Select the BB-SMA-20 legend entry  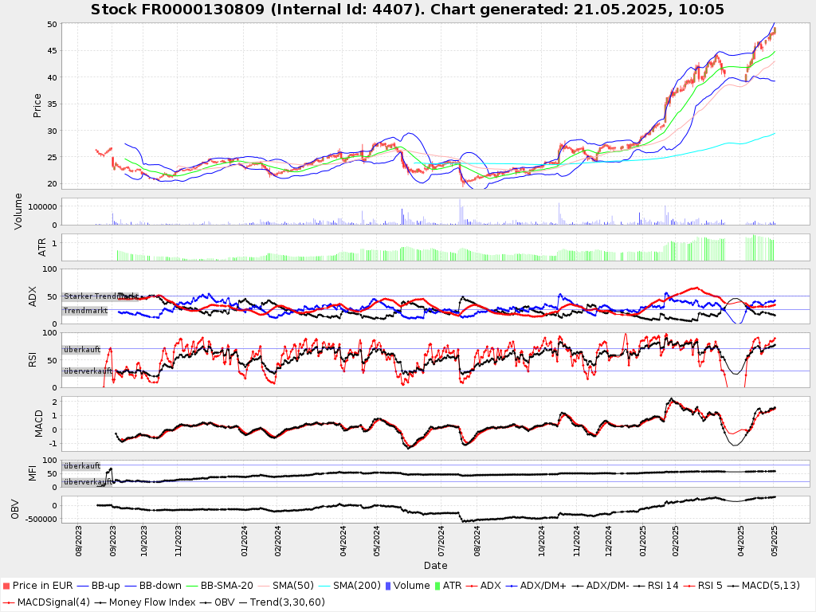point(219,586)
